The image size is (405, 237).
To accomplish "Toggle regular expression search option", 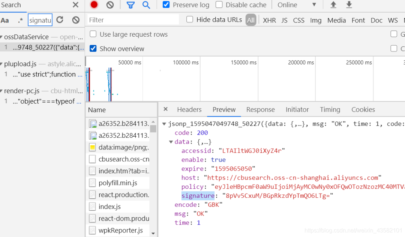I will pos(20,20).
